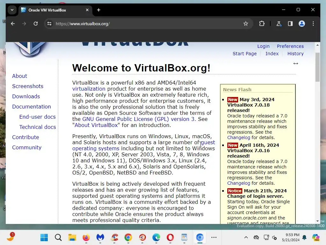Viewport: 326px width, 245px height.
Task: Open the About VirtualBox link
Action: click(96, 125)
